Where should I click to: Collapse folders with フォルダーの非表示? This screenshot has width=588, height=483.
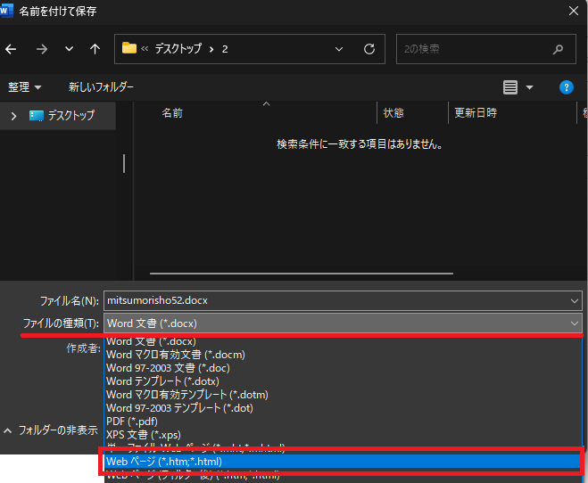[x=51, y=430]
